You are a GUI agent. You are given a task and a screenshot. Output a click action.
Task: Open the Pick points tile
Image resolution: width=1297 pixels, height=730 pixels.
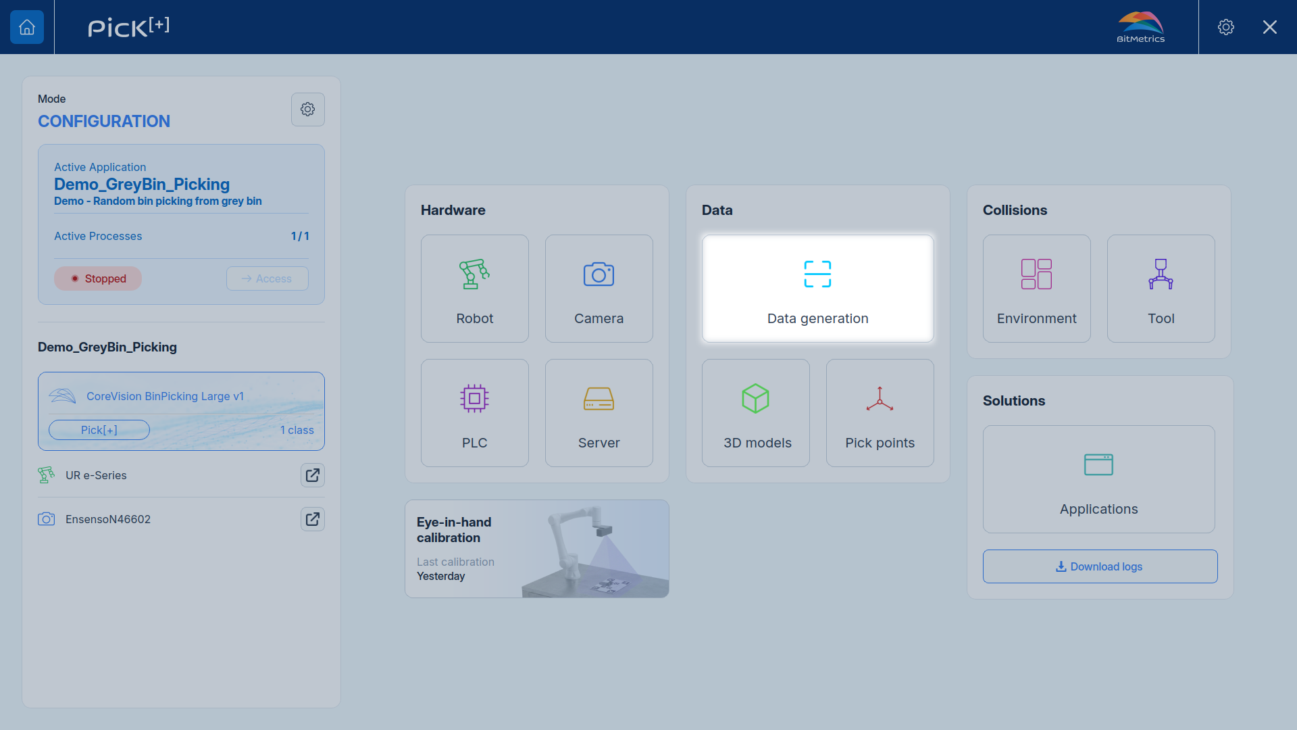880,413
